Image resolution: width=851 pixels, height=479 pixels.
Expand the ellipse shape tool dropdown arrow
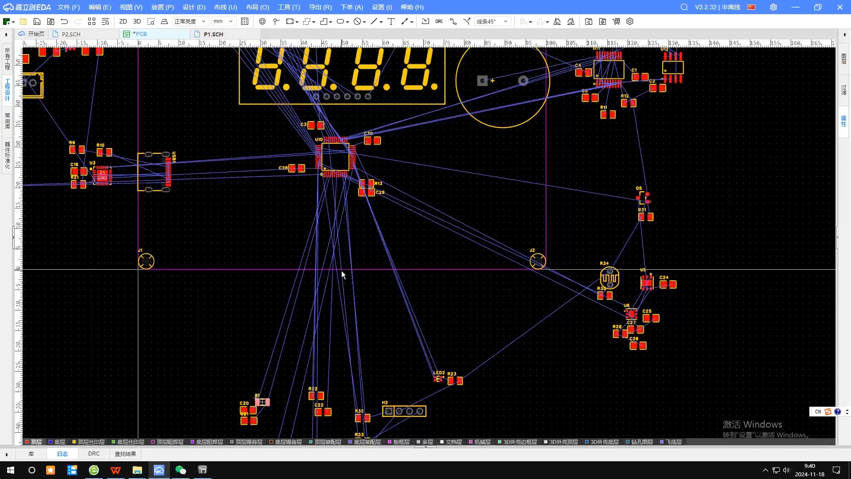347,22
